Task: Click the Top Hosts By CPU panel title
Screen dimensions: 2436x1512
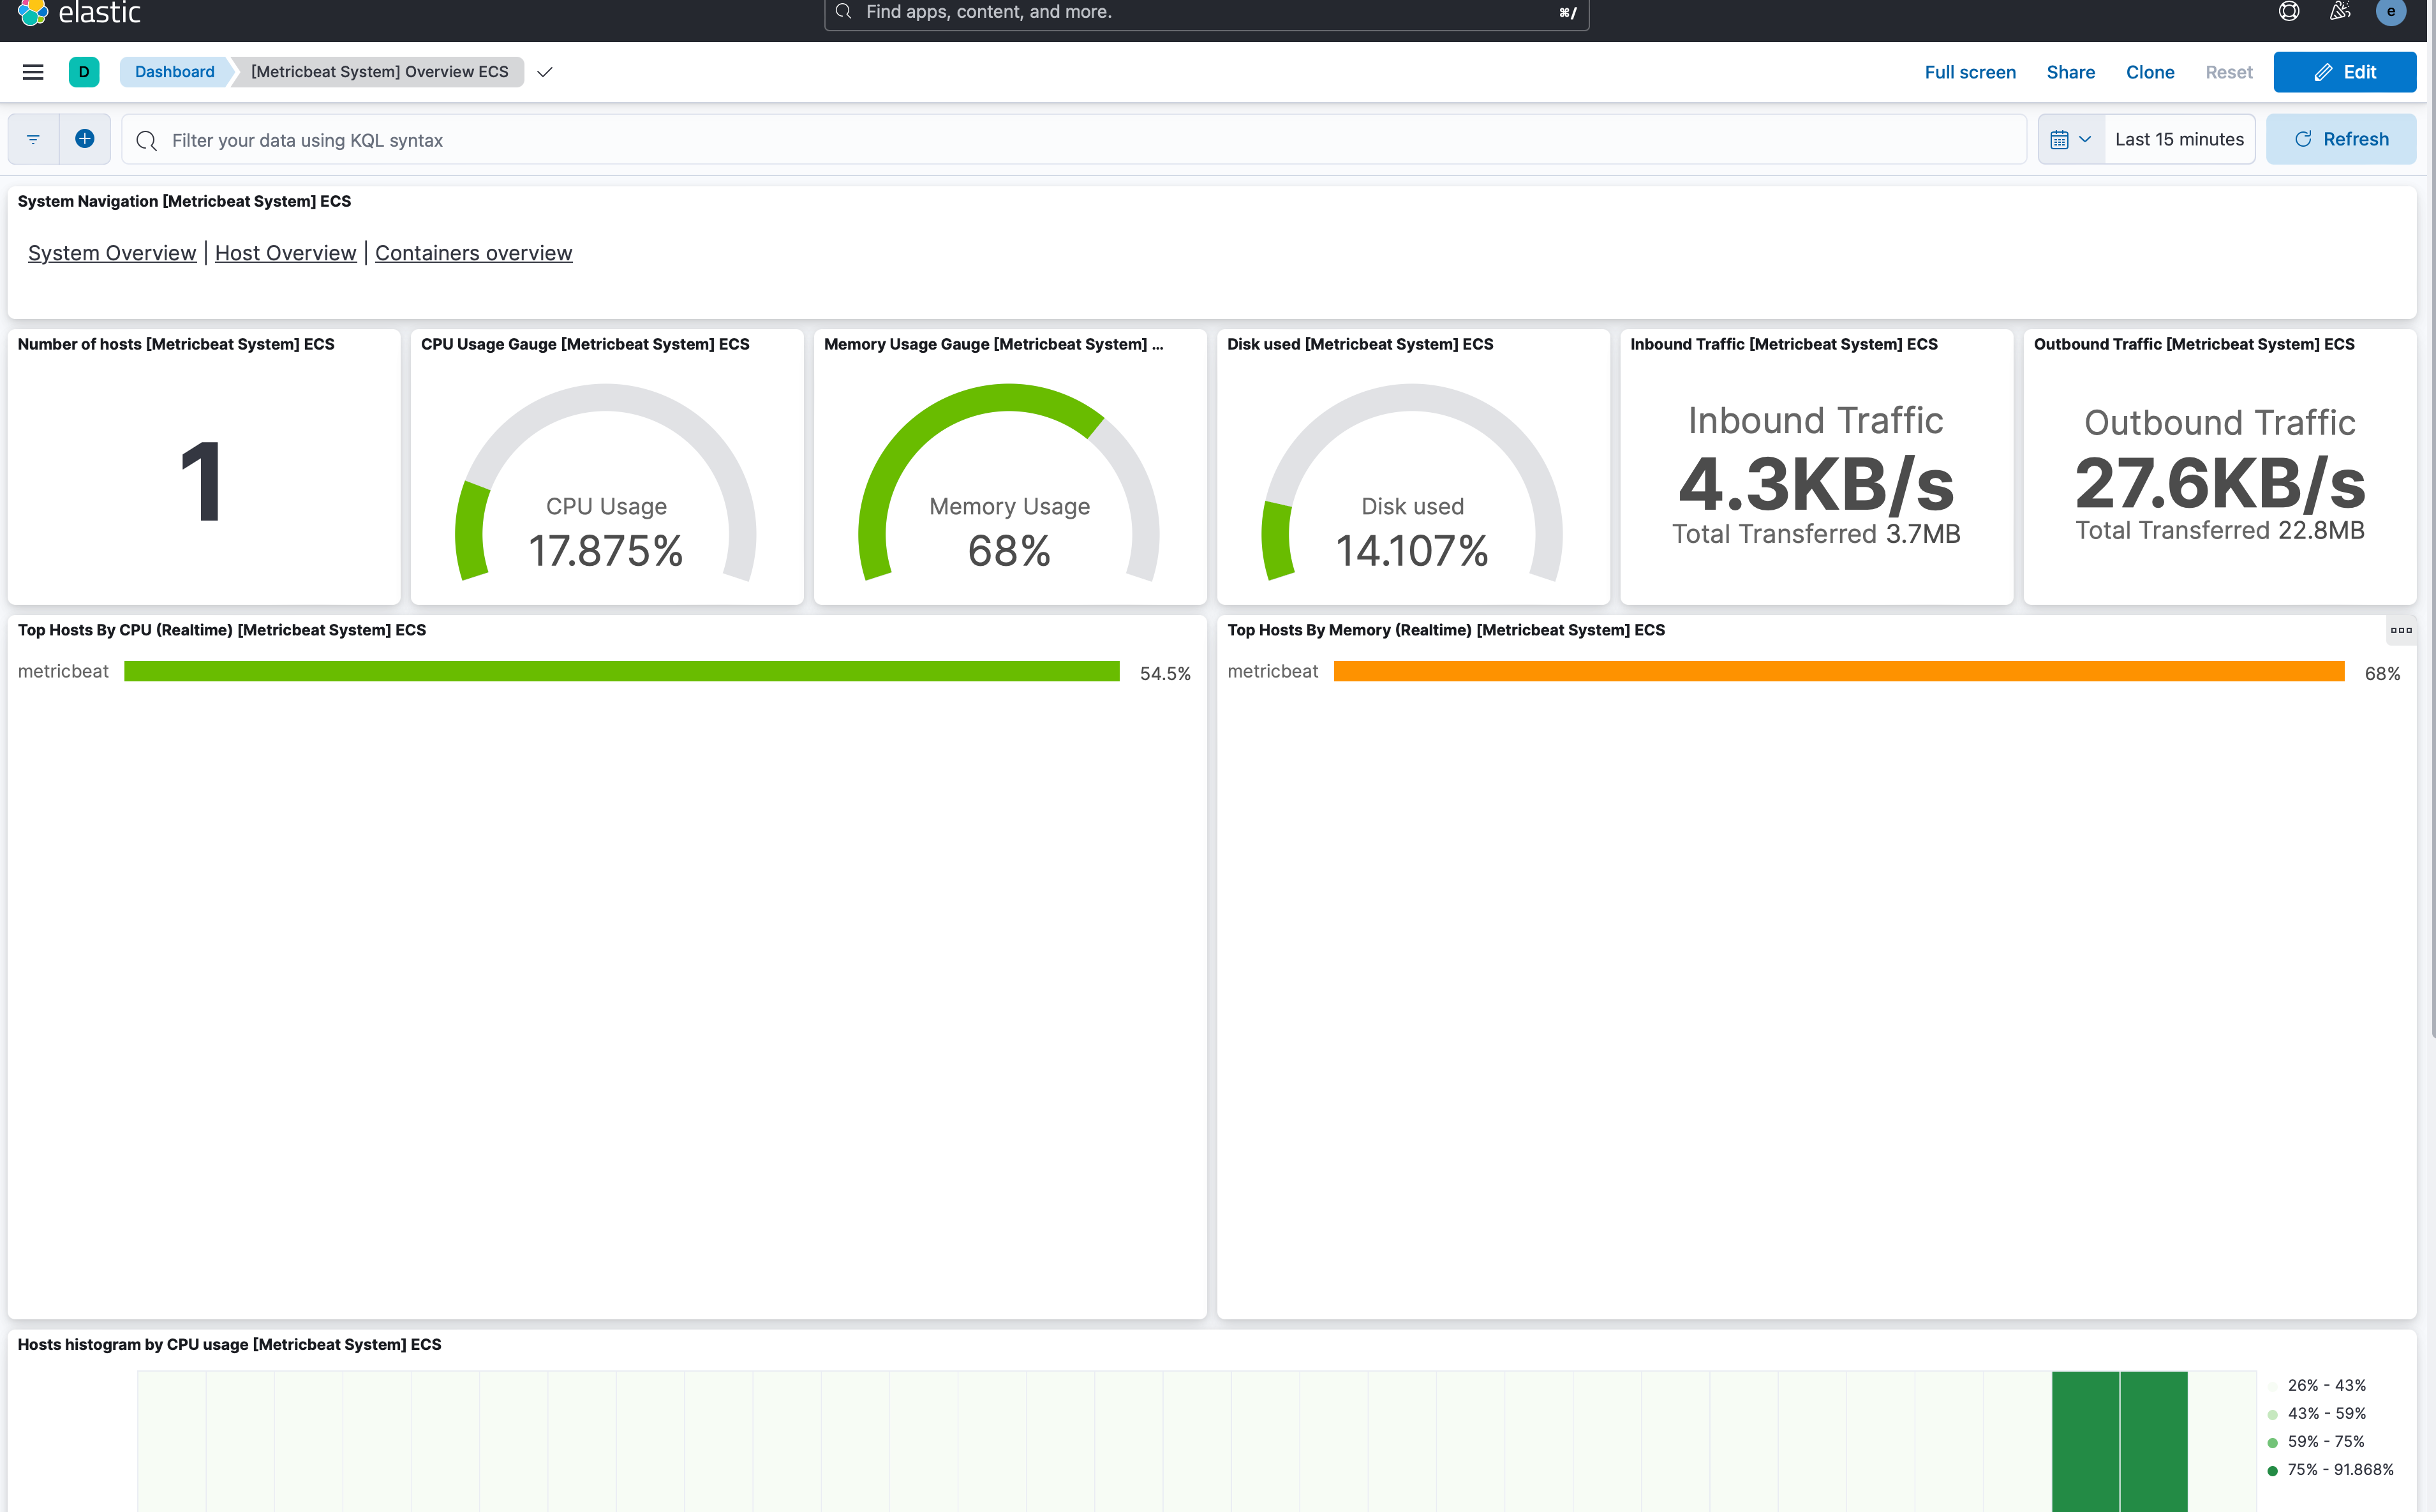Action: [222, 630]
